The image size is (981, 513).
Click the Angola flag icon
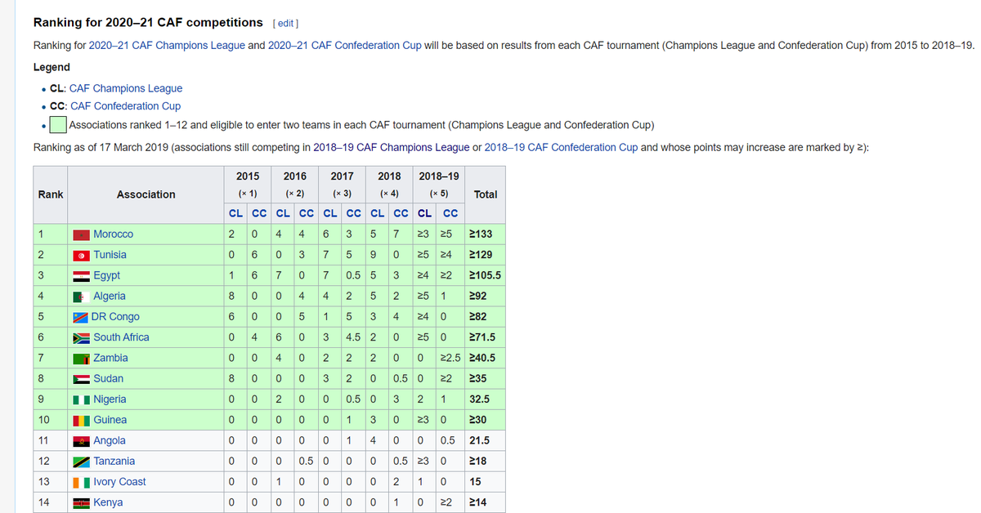click(82, 440)
